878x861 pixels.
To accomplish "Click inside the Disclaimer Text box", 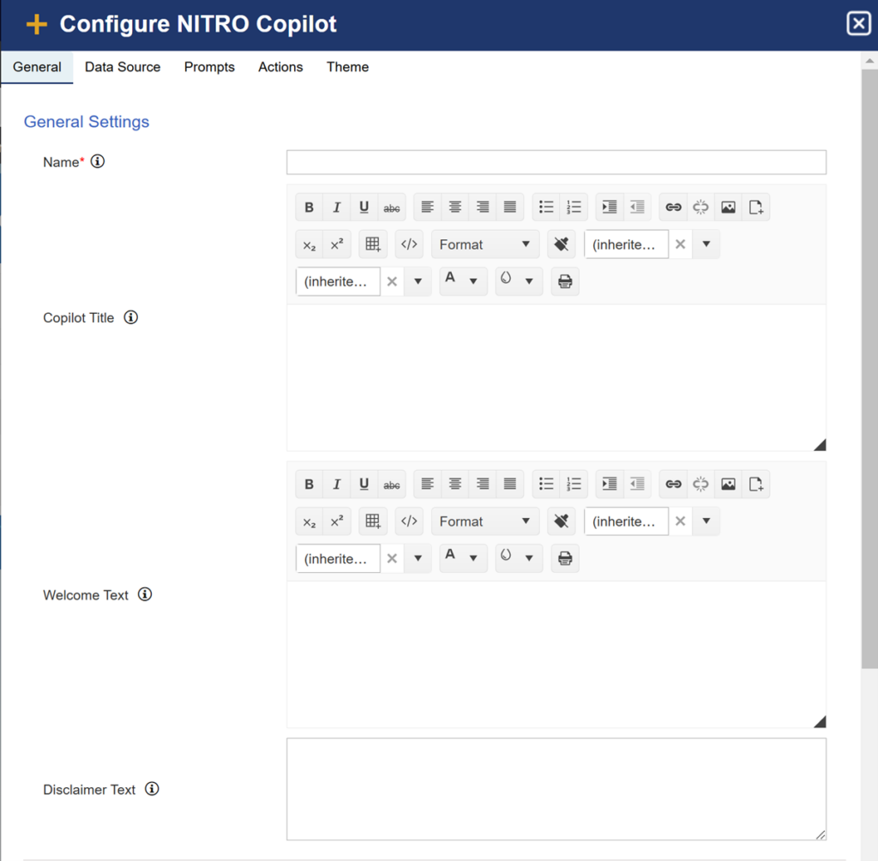I will point(556,789).
